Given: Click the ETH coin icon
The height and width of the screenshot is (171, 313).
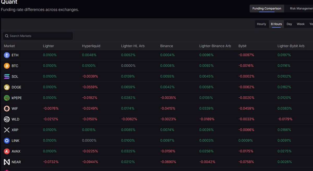Looking at the screenshot, I should pos(7,55).
